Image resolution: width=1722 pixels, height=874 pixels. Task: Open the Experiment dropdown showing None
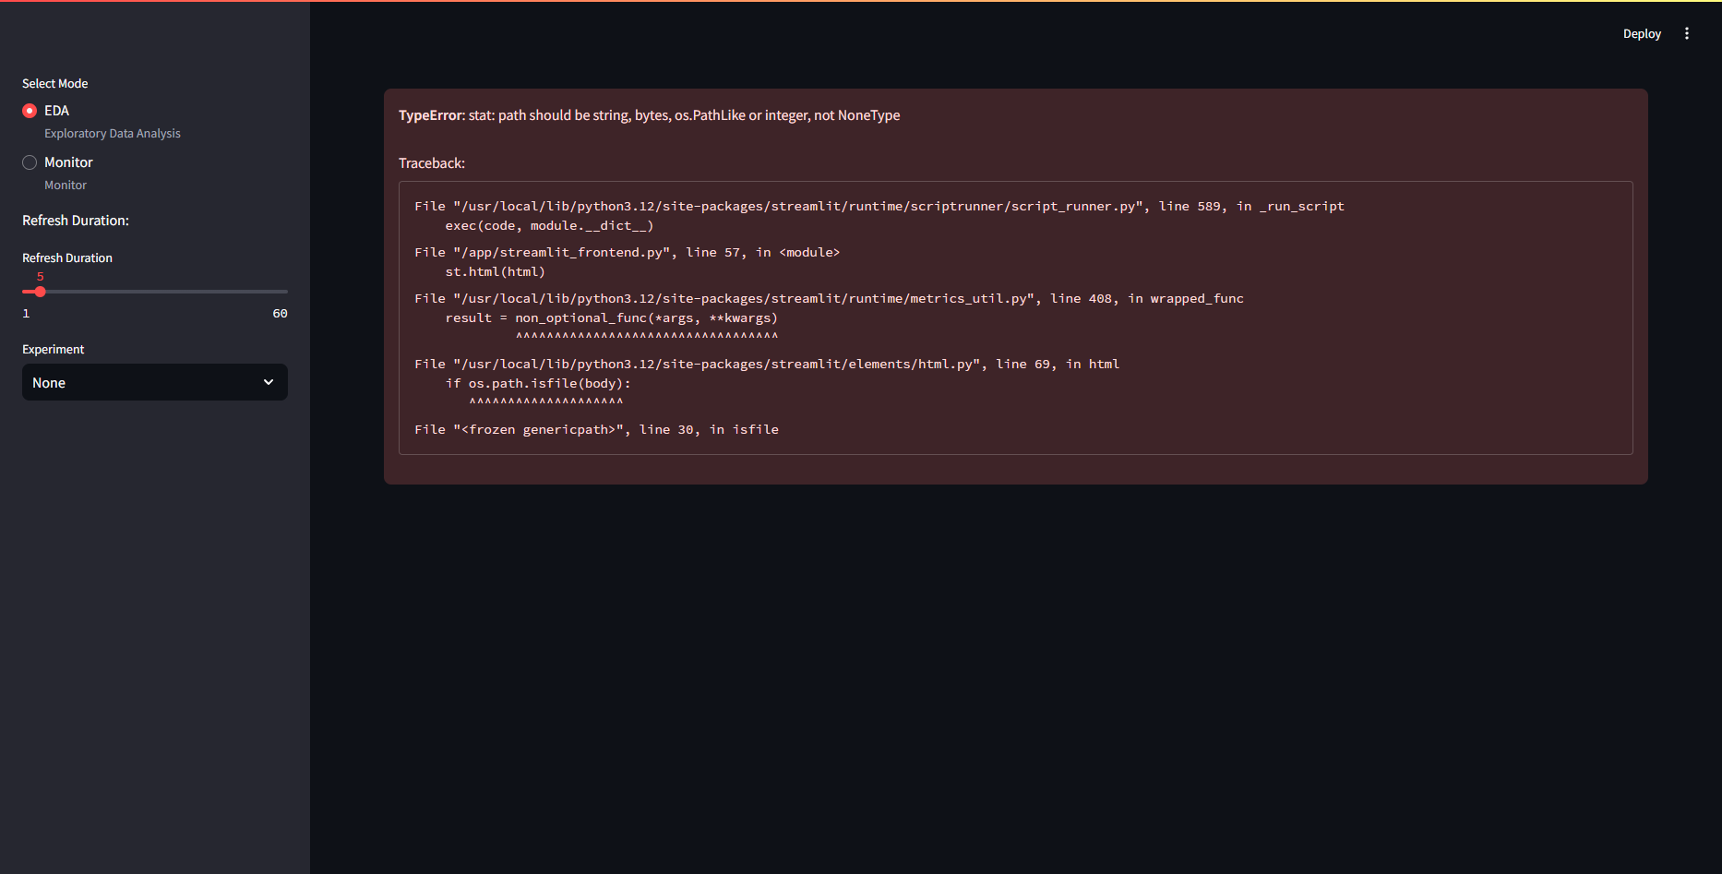(155, 382)
